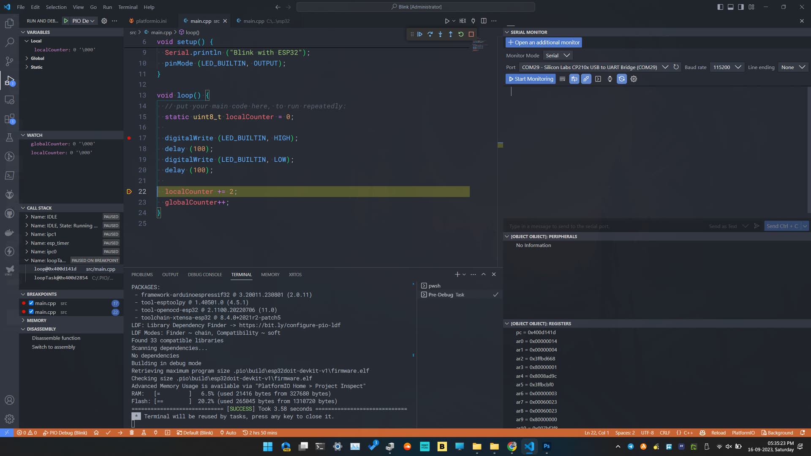The width and height of the screenshot is (811, 456).
Task: Click the Step Into debug icon
Action: (x=440, y=34)
